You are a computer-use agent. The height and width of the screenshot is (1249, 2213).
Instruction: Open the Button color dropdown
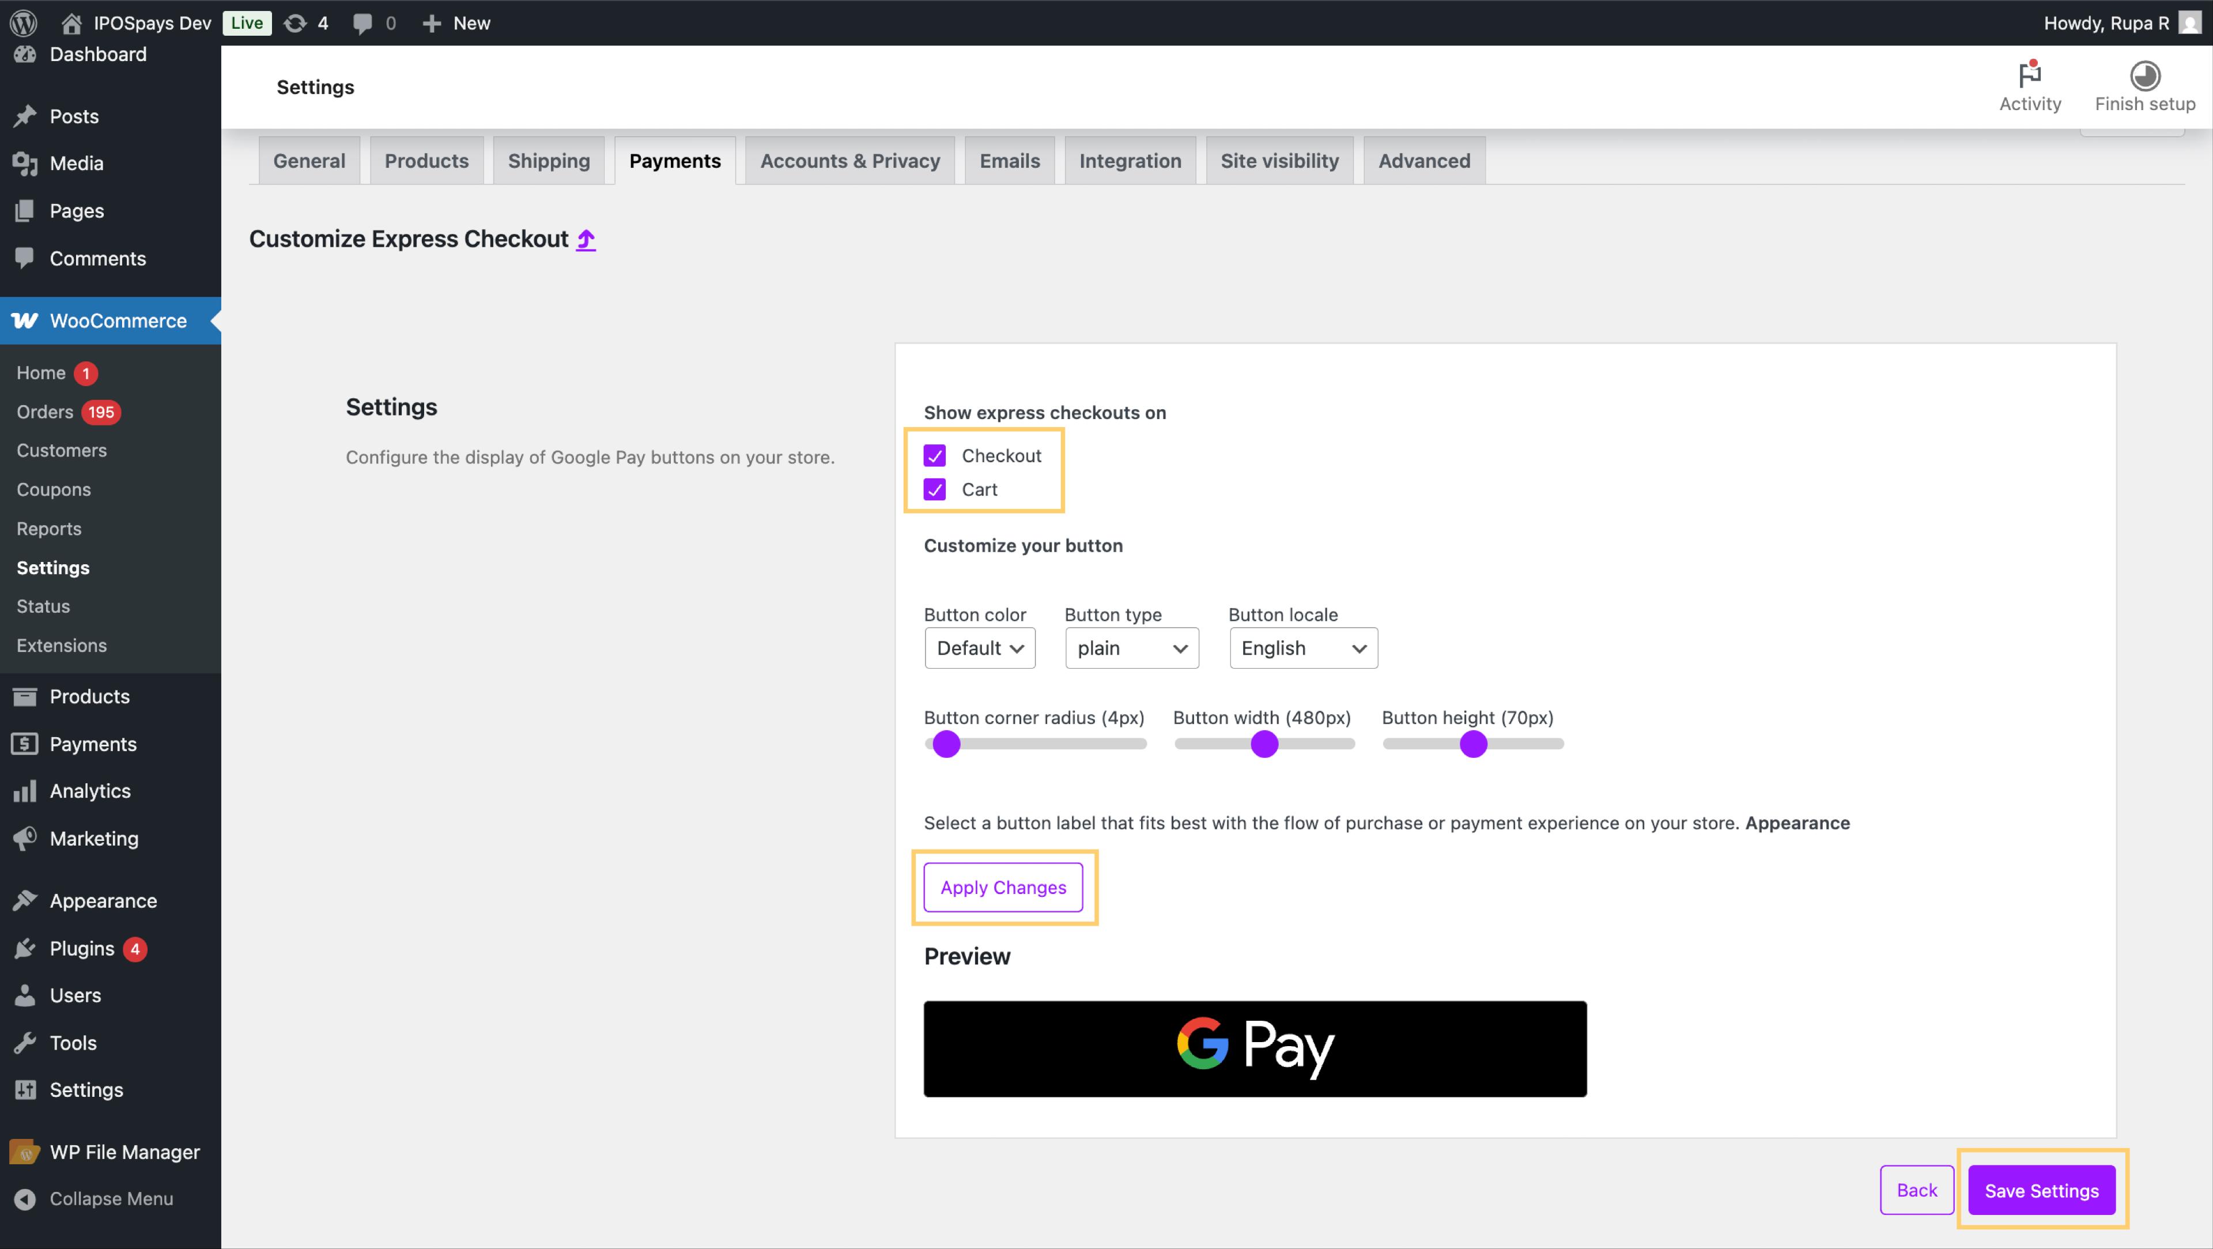point(979,648)
